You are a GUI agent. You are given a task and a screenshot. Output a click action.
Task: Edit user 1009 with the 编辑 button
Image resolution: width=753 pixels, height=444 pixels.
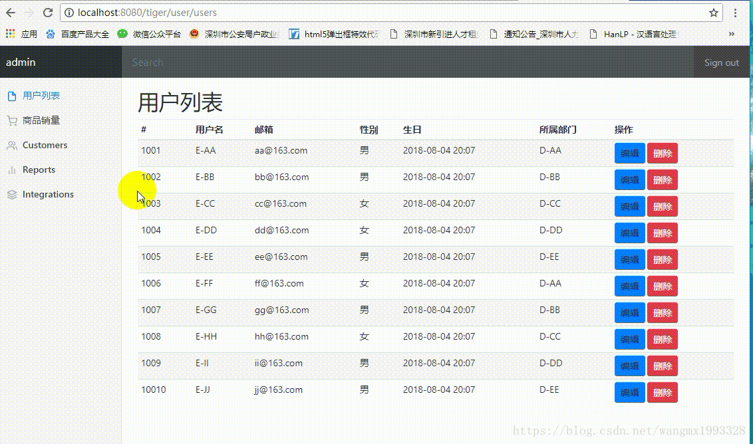[629, 366]
